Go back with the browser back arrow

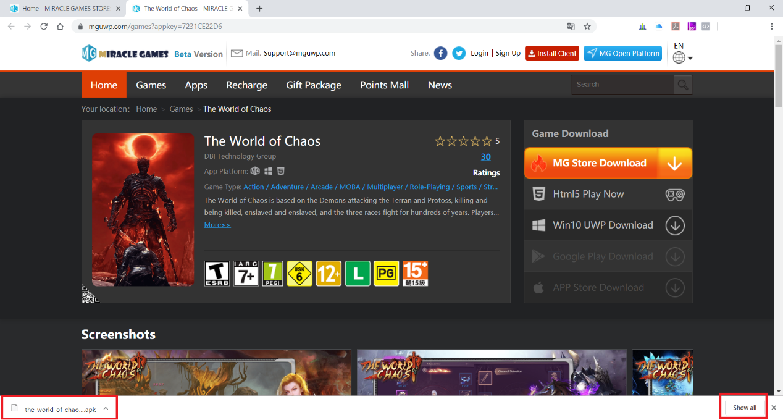click(11, 27)
